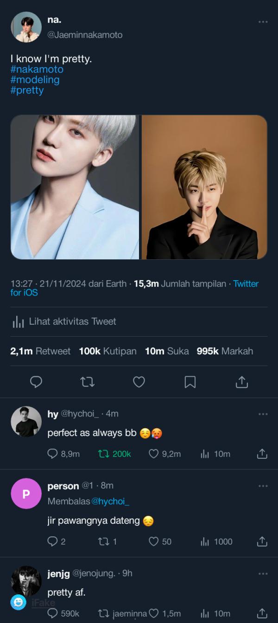
Task: Open the left silver-haired photo
Action: click(75, 187)
